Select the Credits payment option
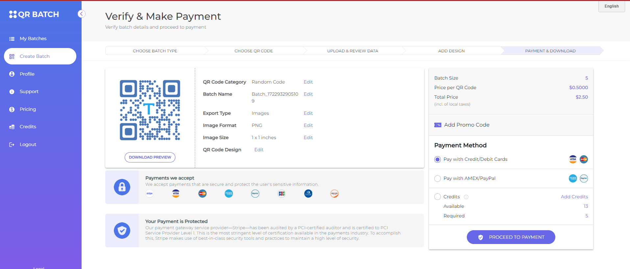 pyautogui.click(x=438, y=197)
